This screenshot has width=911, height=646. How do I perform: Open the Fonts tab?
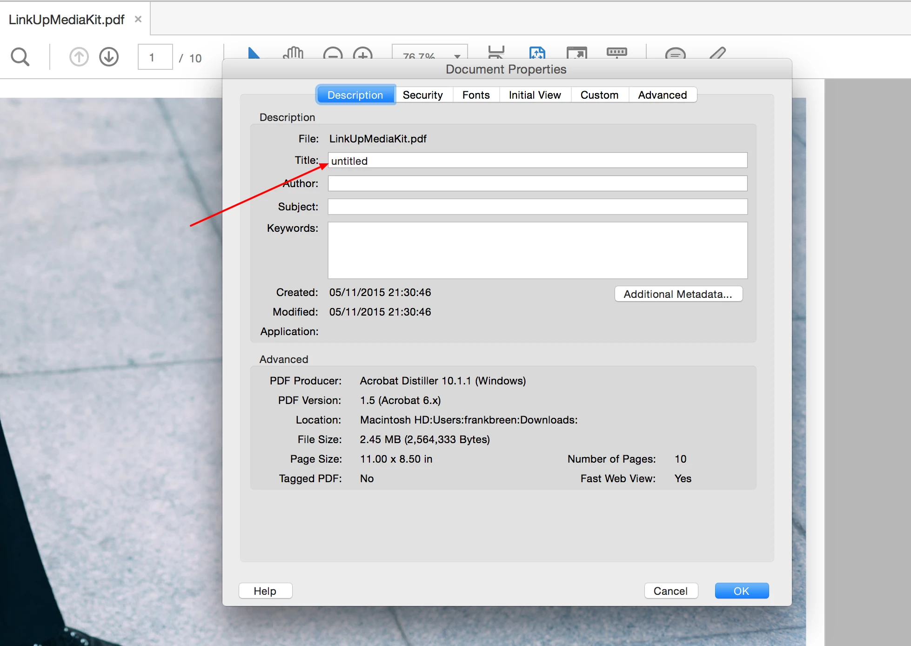pos(476,95)
